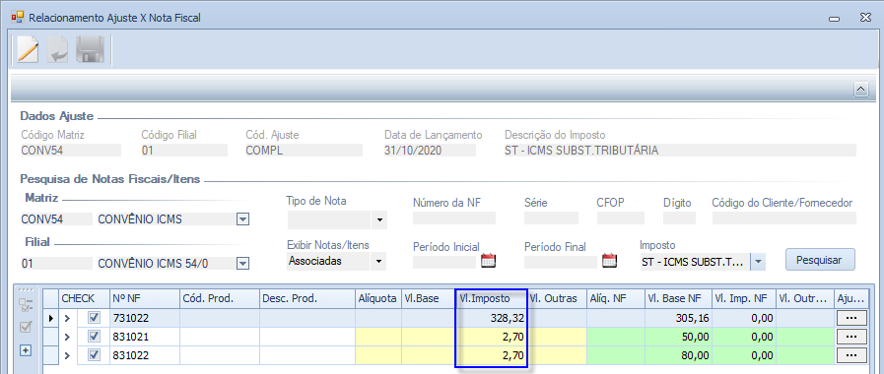The height and width of the screenshot is (374, 884).
Task: Click the undo arrow toolbar icon
Action: click(57, 49)
